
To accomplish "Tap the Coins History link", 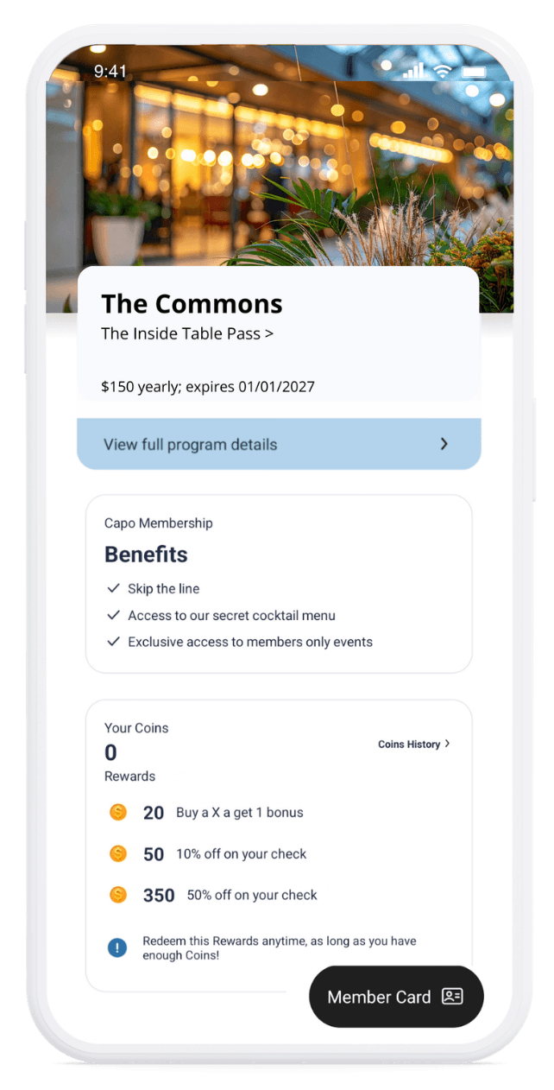I will point(409,744).
